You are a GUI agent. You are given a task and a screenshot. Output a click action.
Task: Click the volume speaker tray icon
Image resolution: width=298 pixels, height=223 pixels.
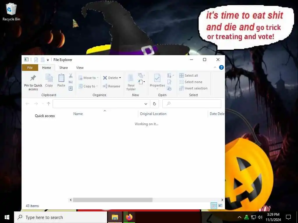260,217
